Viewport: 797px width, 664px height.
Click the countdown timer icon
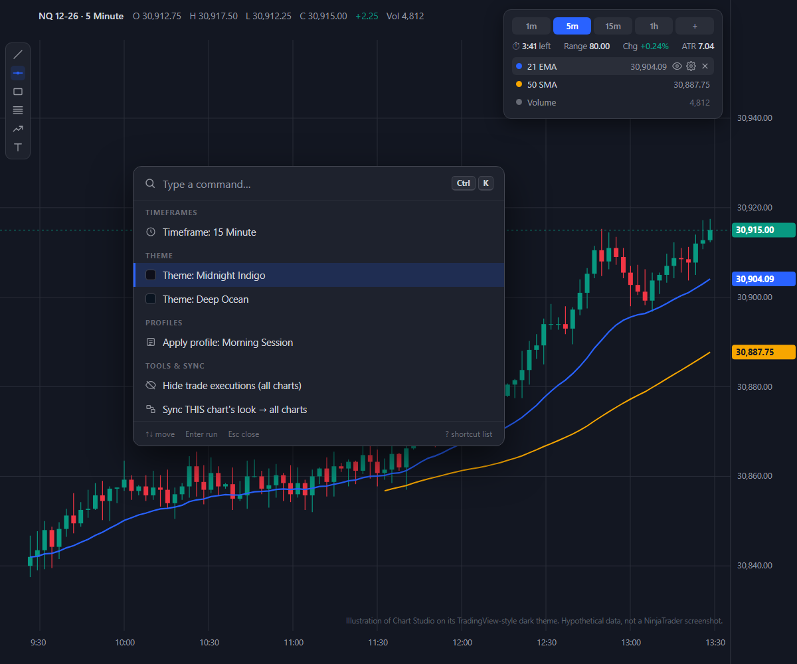pyautogui.click(x=516, y=46)
